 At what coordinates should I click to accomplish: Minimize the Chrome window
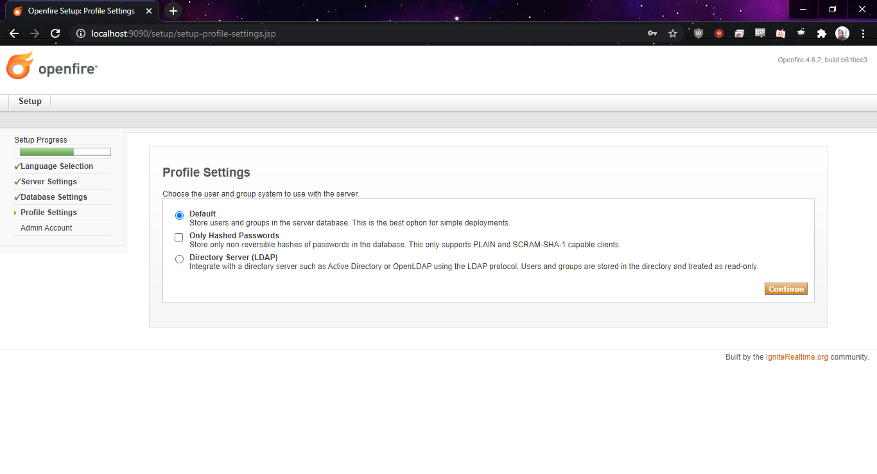click(803, 9)
